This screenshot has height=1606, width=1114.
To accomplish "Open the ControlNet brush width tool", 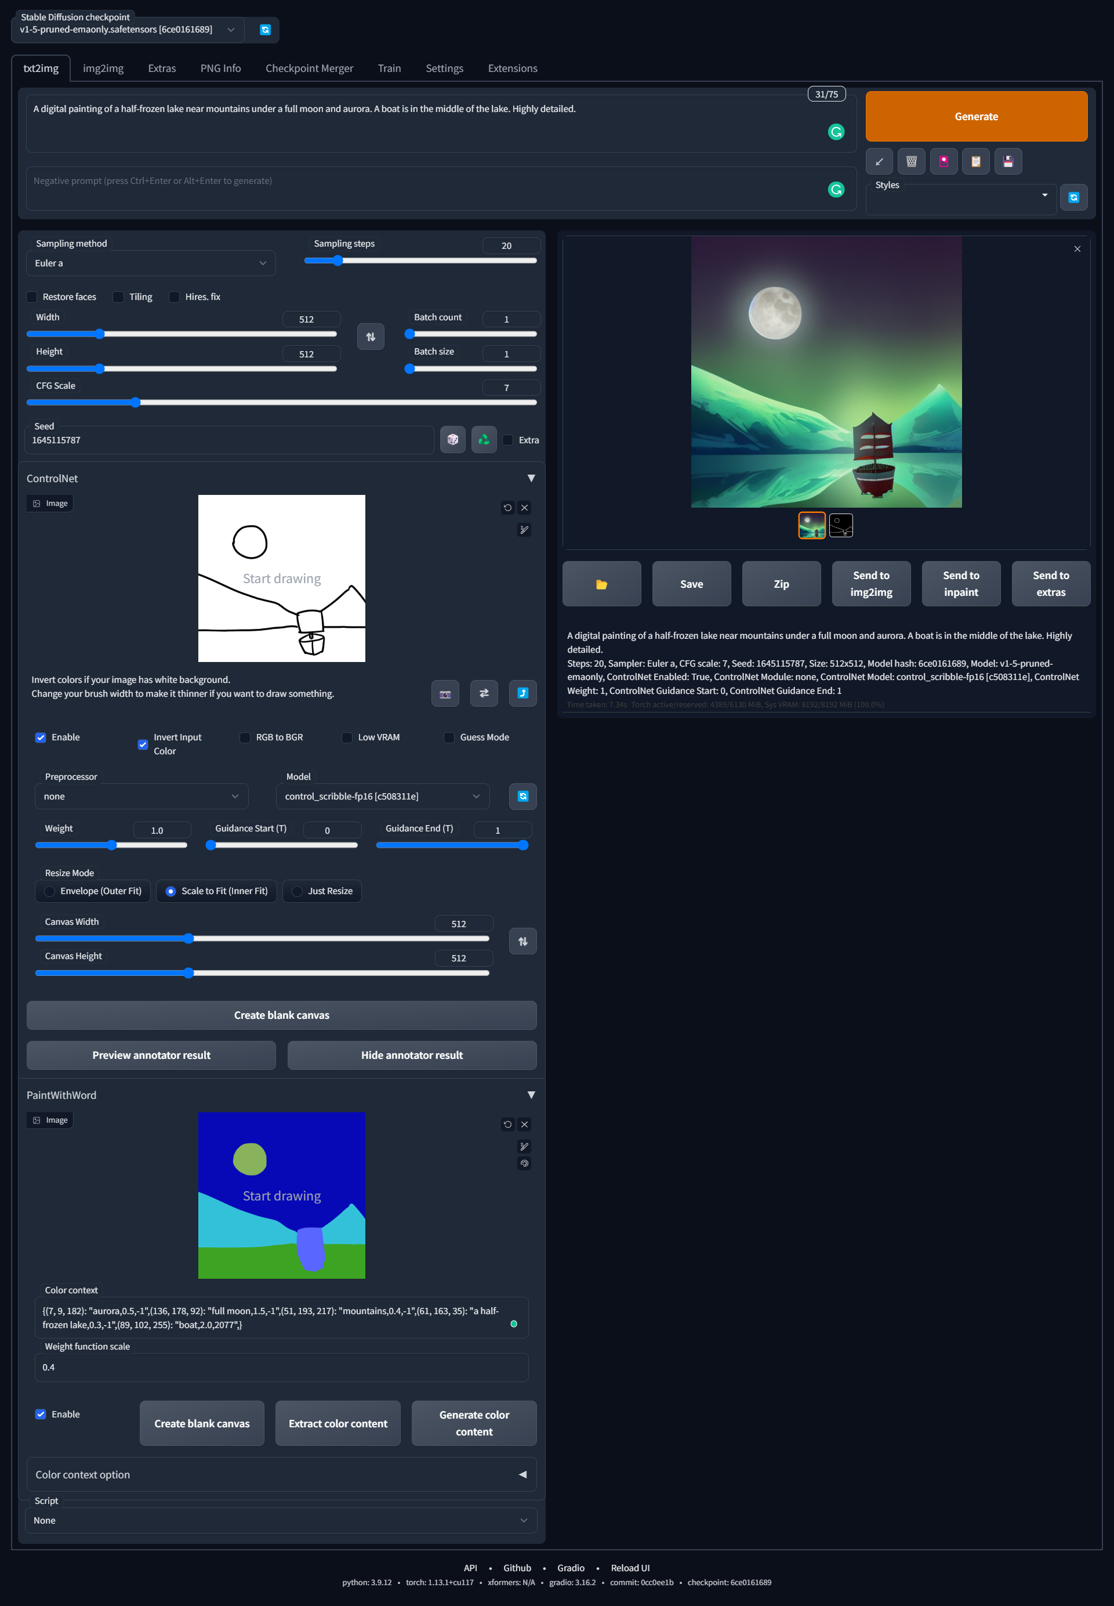I will (x=524, y=530).
